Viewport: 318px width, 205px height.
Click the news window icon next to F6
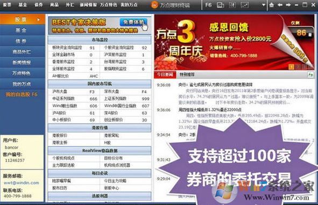click(220, 5)
